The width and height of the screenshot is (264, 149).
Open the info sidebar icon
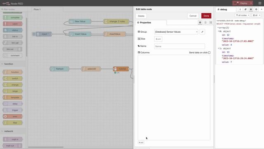pos(240,10)
